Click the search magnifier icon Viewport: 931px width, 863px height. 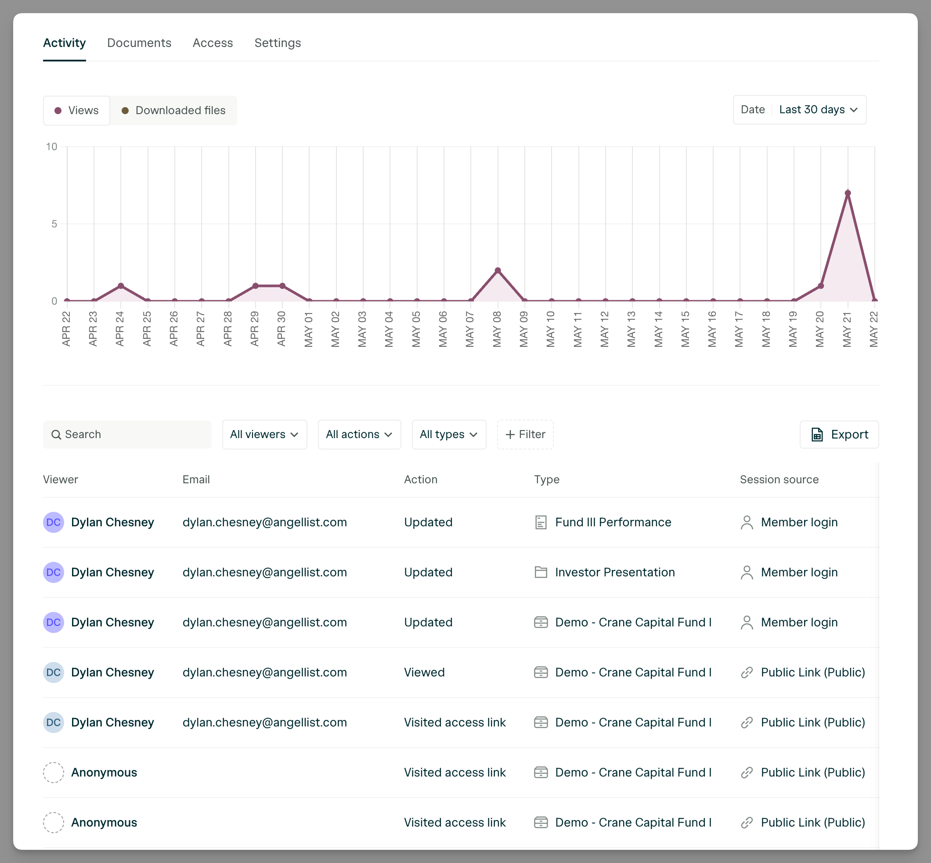coord(56,435)
